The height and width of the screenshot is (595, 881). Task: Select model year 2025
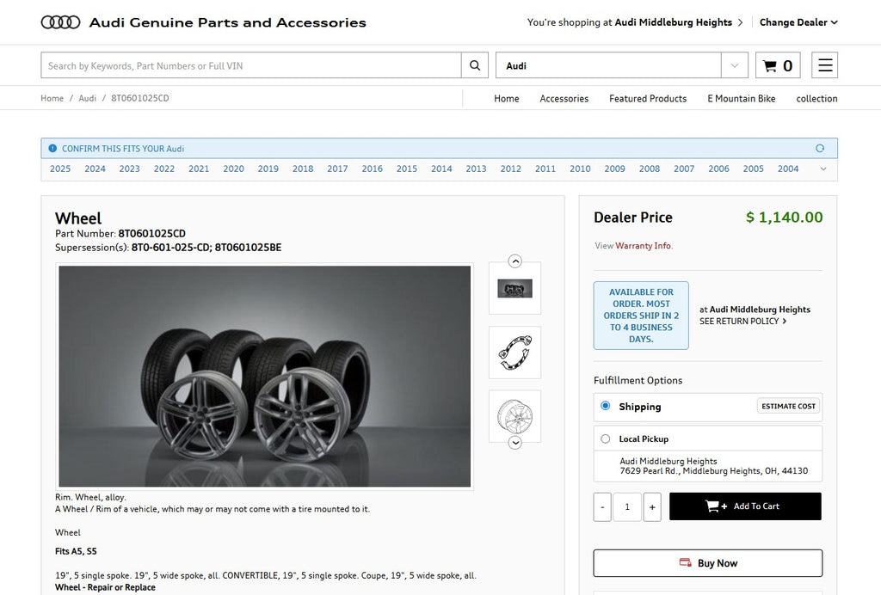(x=60, y=169)
